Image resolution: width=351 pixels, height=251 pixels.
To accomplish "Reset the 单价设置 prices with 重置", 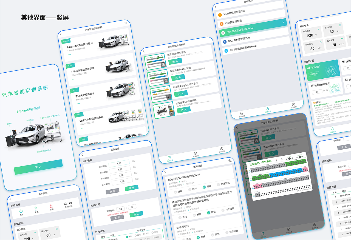I will click(x=112, y=191).
